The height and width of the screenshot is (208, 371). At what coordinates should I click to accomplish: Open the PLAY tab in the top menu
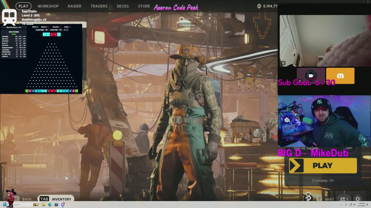(23, 6)
